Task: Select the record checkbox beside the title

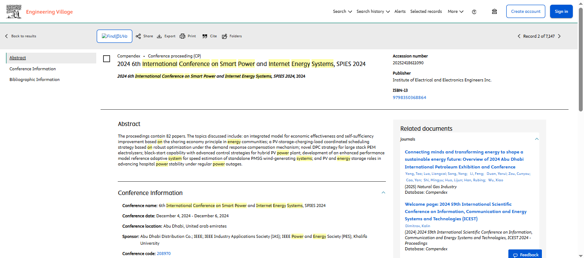Action: 107,59
